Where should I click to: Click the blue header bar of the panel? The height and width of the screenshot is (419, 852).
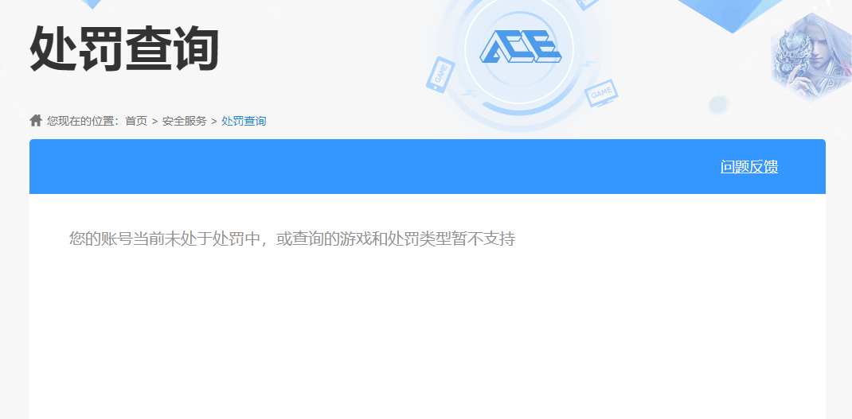coord(428,167)
